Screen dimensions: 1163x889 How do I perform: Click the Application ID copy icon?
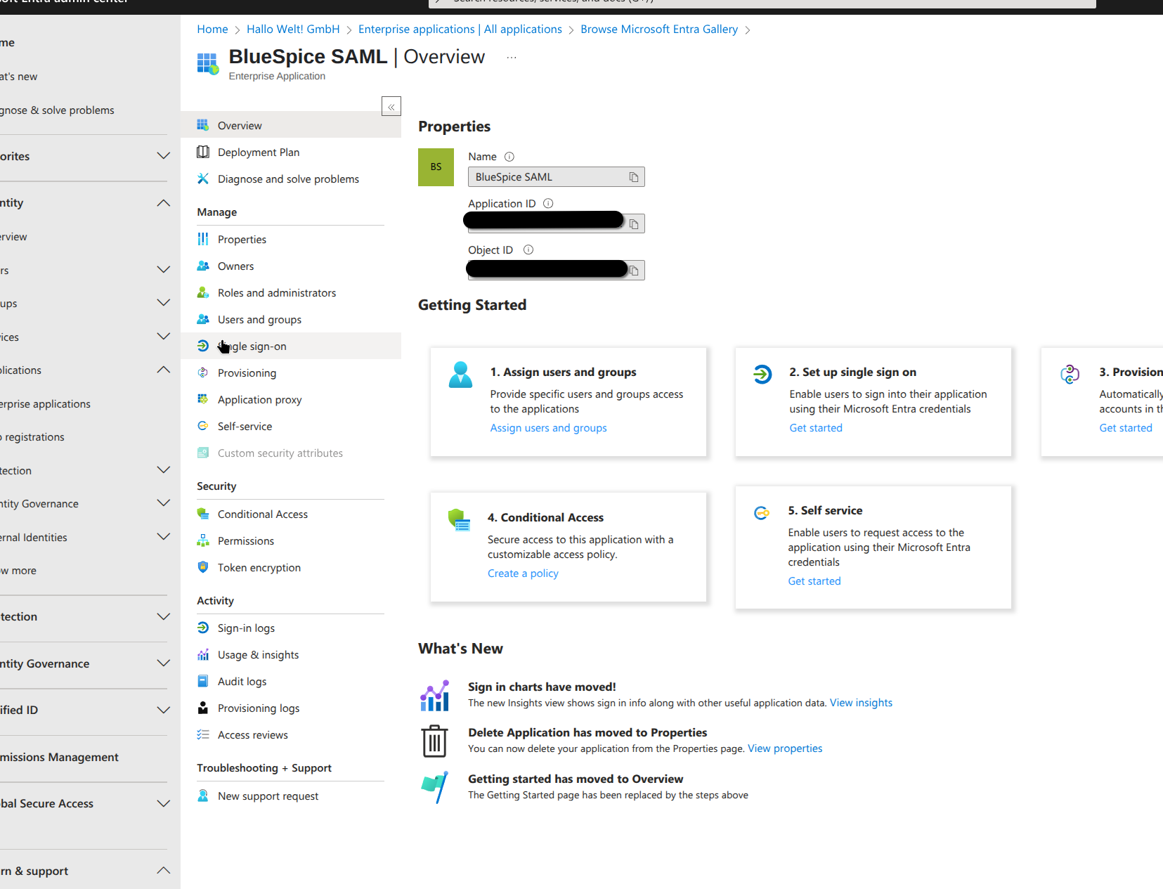point(633,224)
